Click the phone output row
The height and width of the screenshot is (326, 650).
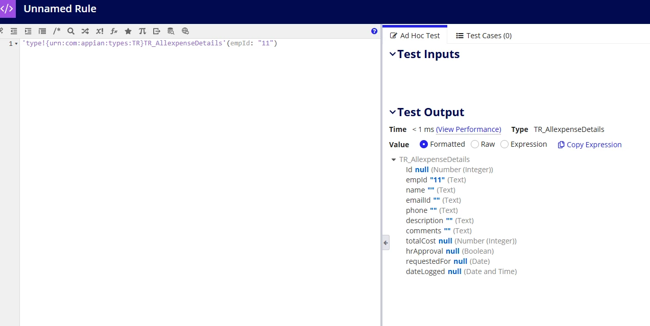[432, 210]
